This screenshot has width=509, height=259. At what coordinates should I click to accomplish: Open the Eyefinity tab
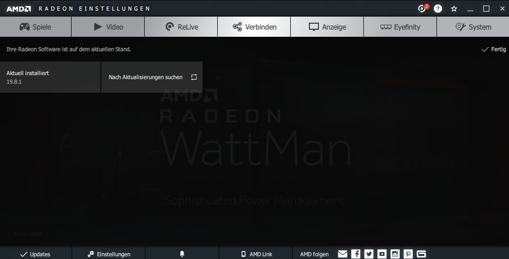[400, 27]
